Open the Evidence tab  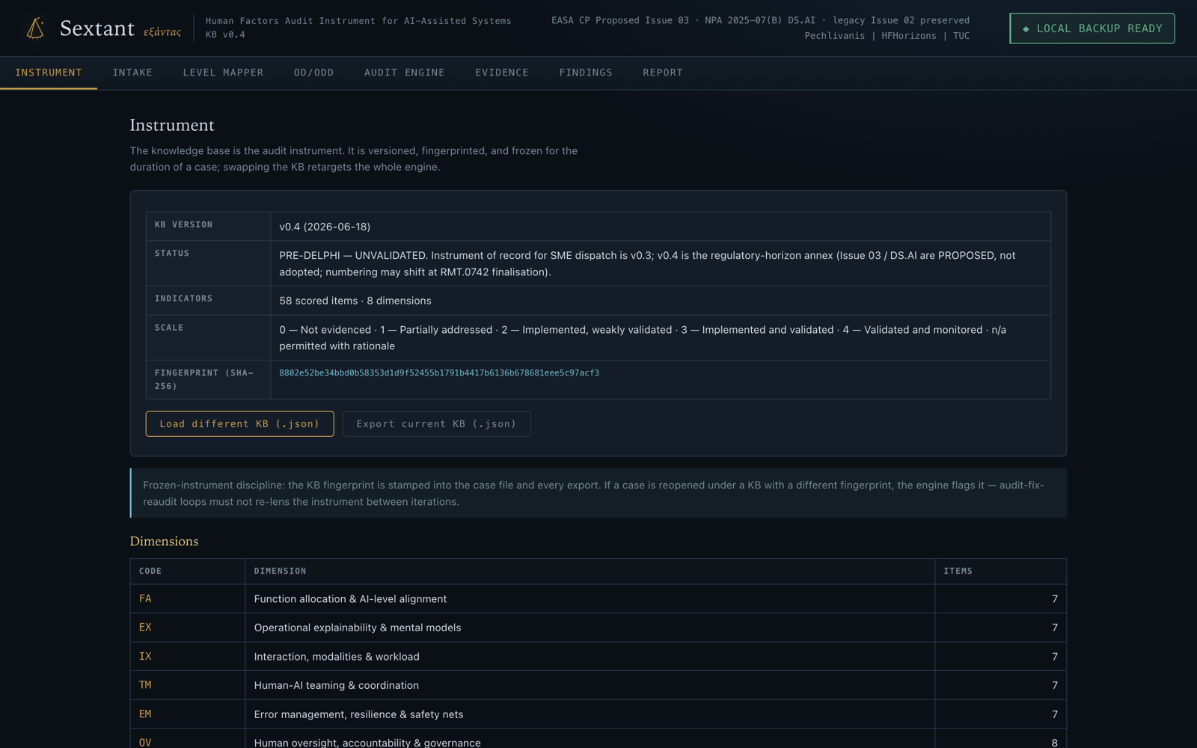(501, 73)
